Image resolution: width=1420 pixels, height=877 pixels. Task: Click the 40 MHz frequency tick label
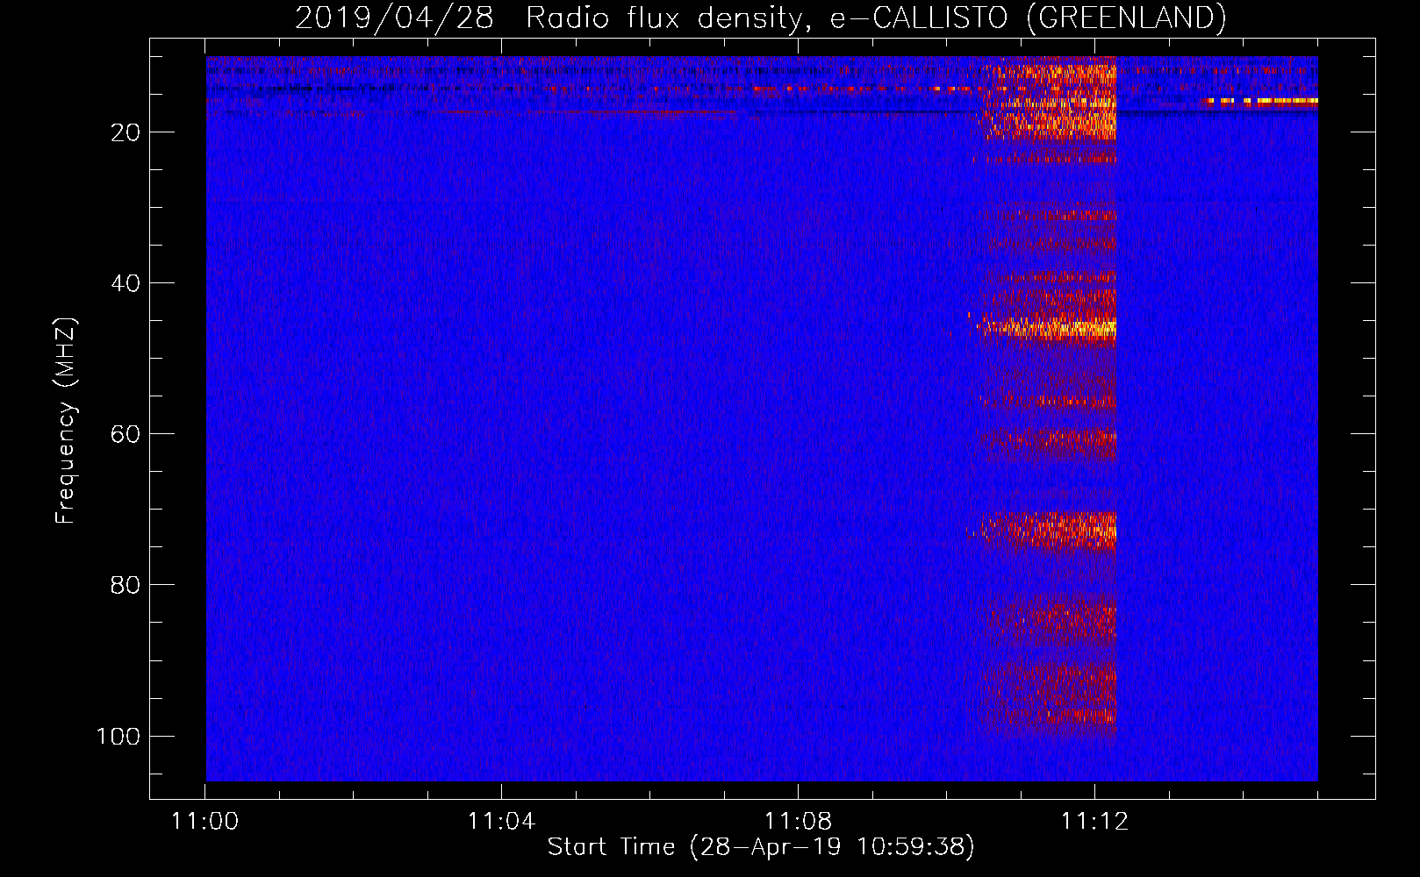[126, 283]
